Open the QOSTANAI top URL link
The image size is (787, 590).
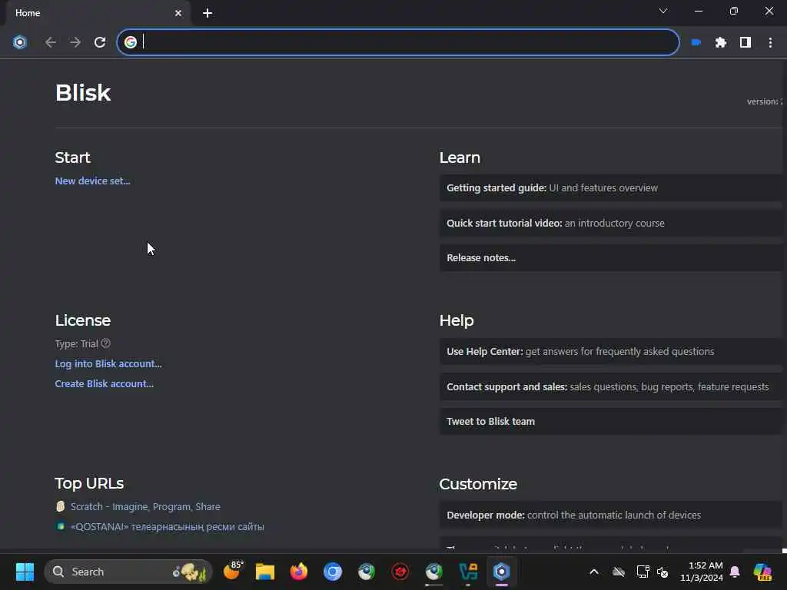pyautogui.click(x=167, y=527)
